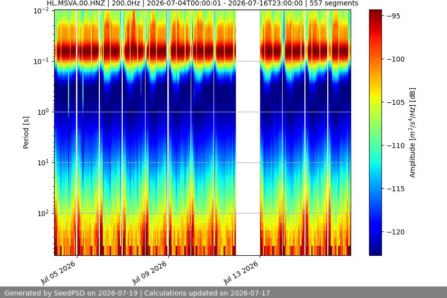447x298 pixels.
Task: Click the 10⁰ y-axis tick label
Action: [x=43, y=112]
